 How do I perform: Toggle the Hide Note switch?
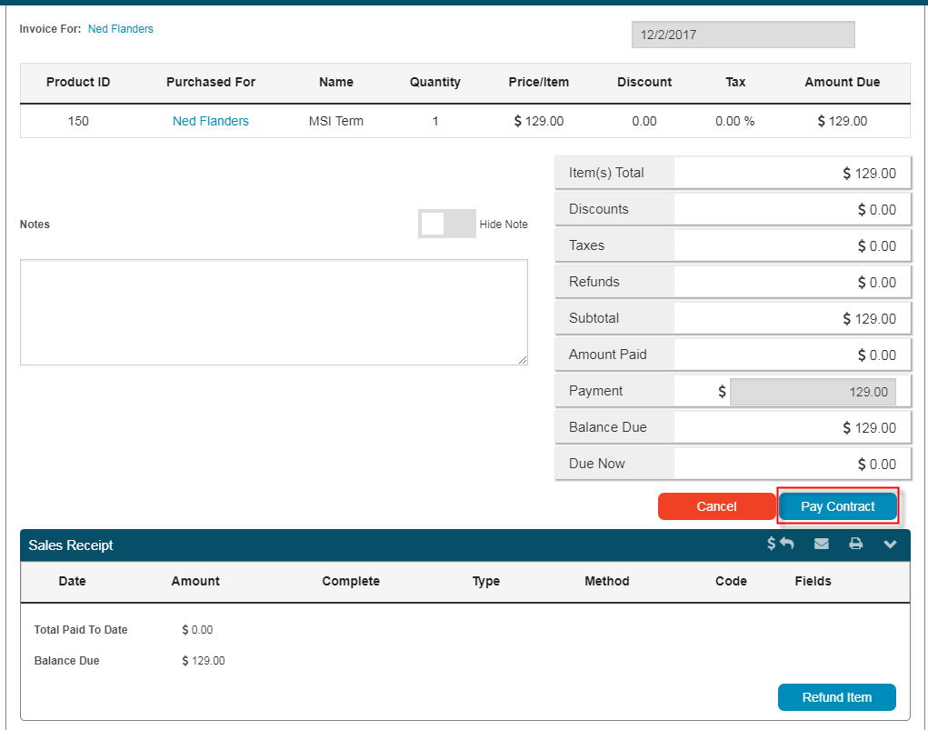[x=446, y=224]
